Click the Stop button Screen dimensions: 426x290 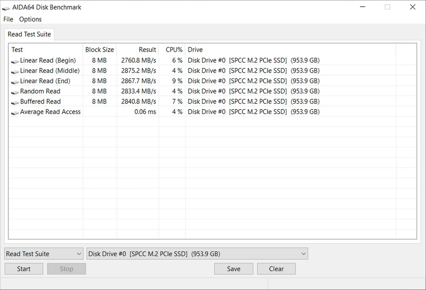[x=66, y=269]
